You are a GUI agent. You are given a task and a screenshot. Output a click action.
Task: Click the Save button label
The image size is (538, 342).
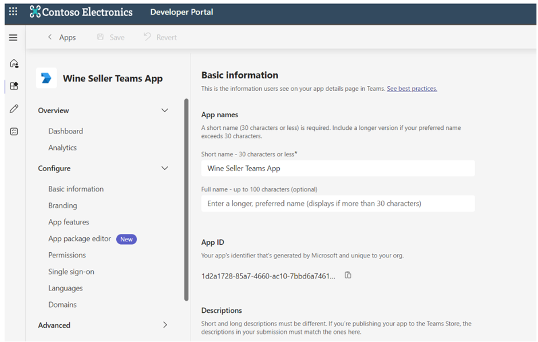click(x=117, y=37)
